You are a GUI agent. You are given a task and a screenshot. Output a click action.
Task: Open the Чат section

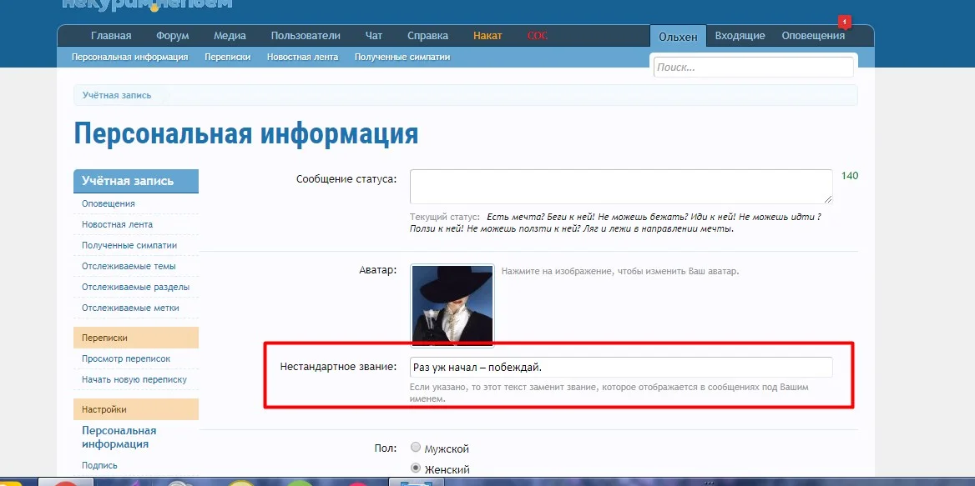(x=373, y=35)
